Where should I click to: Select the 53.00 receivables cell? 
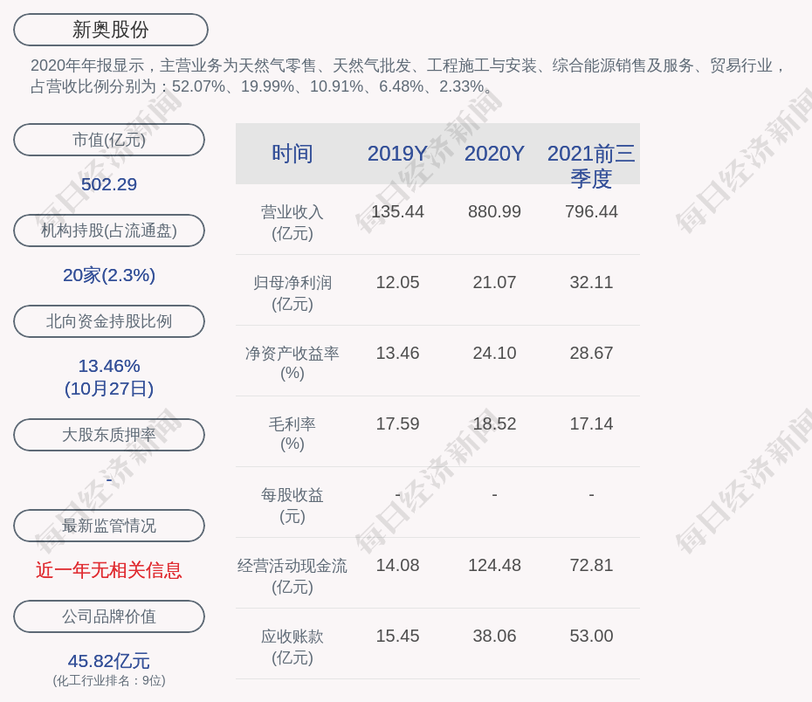pos(591,636)
